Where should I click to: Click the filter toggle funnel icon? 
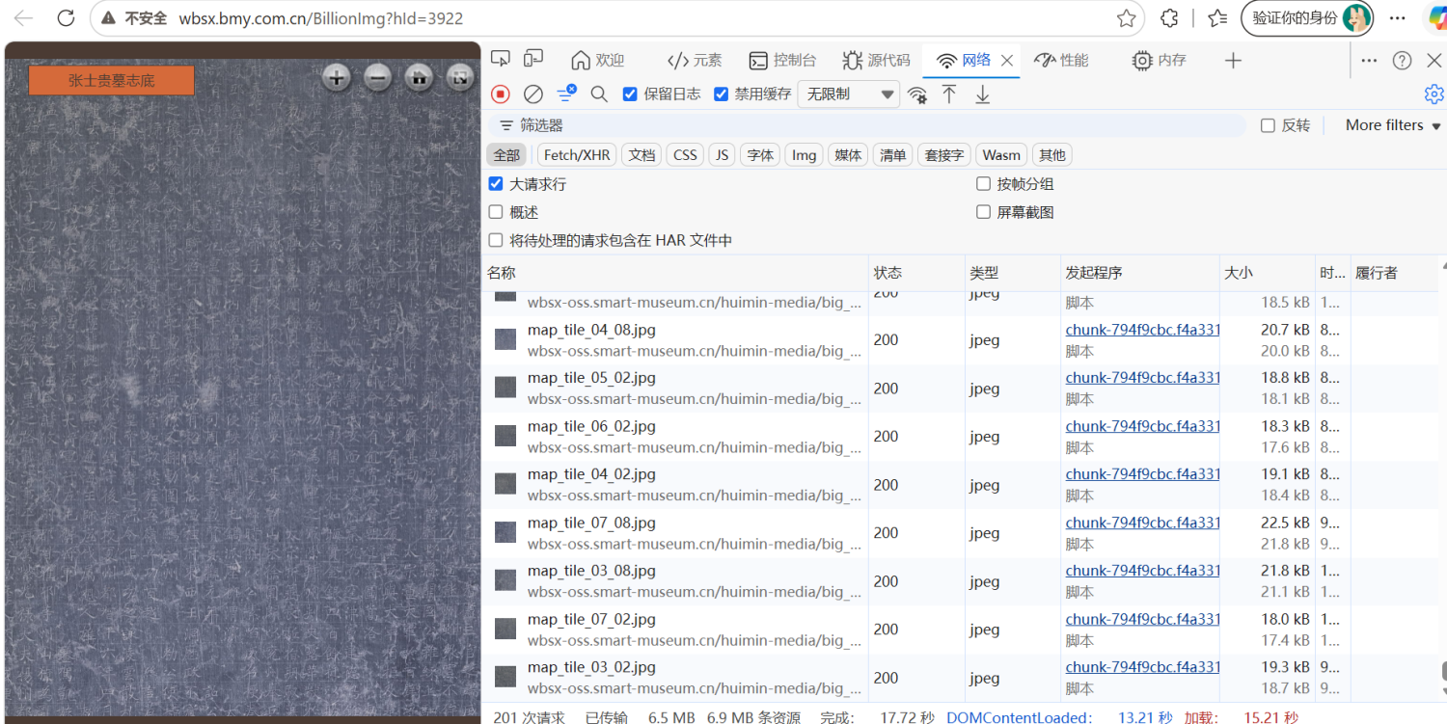(566, 94)
